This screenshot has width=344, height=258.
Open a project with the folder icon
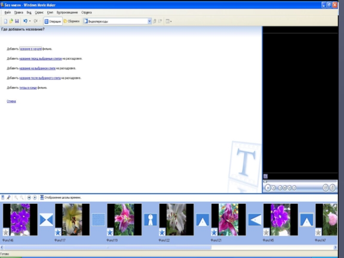tap(11, 21)
